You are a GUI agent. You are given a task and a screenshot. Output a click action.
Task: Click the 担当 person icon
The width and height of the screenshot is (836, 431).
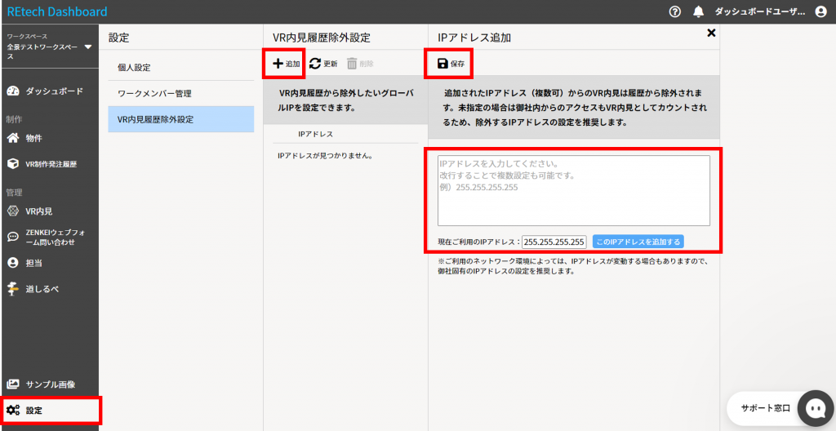tap(13, 263)
